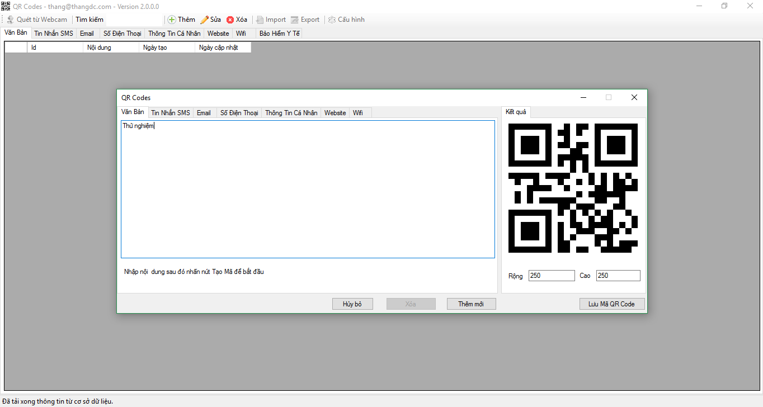The image size is (763, 407).
Task: View the Kết quả tab showing the QR code
Action: (515, 111)
